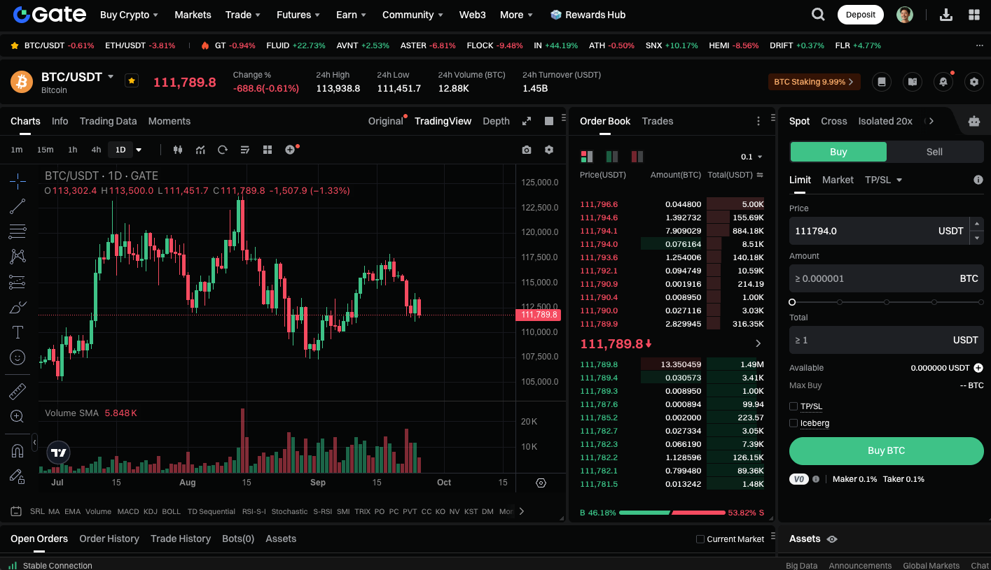991x570 pixels.
Task: Toggle Assets visibility eye icon
Action: coord(831,539)
